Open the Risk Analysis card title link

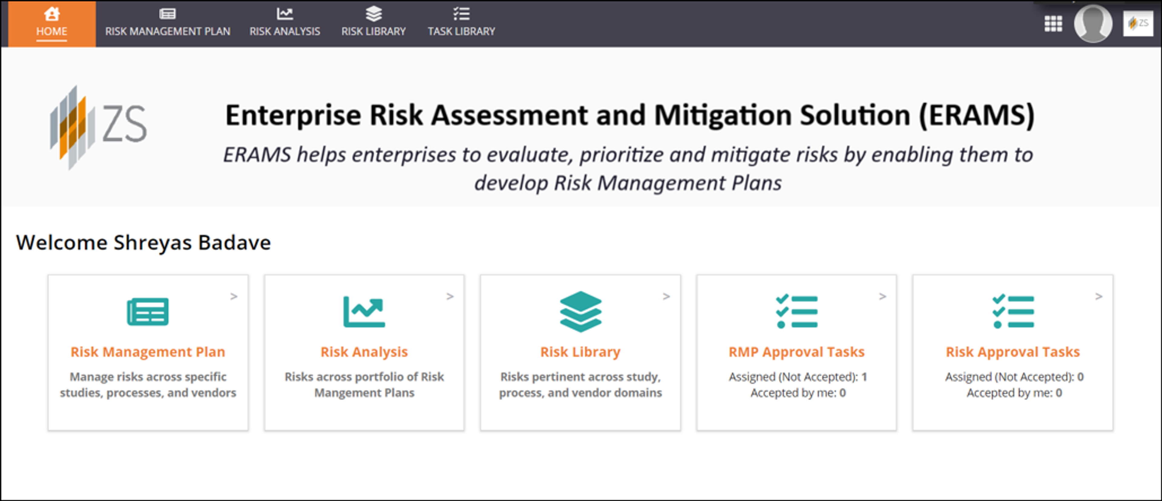(x=364, y=351)
